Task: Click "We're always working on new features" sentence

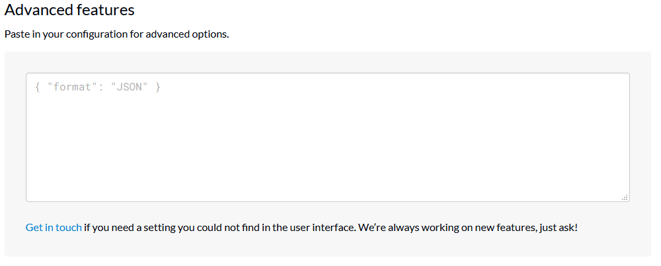Action: coord(448,228)
